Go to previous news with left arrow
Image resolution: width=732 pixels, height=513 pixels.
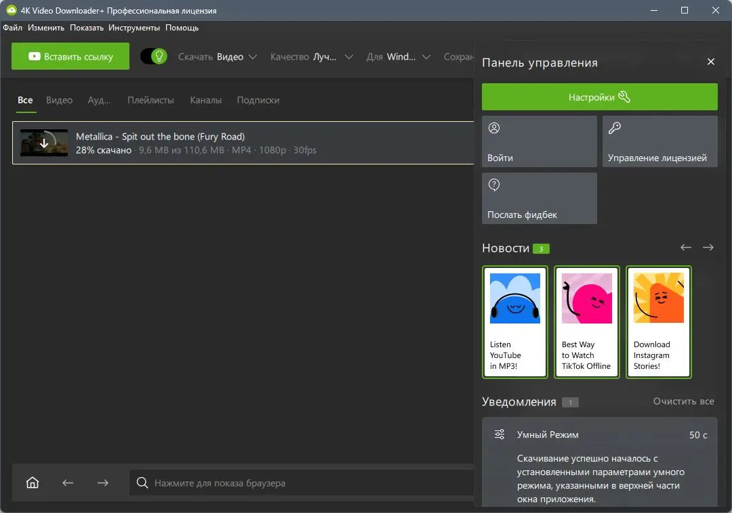685,248
